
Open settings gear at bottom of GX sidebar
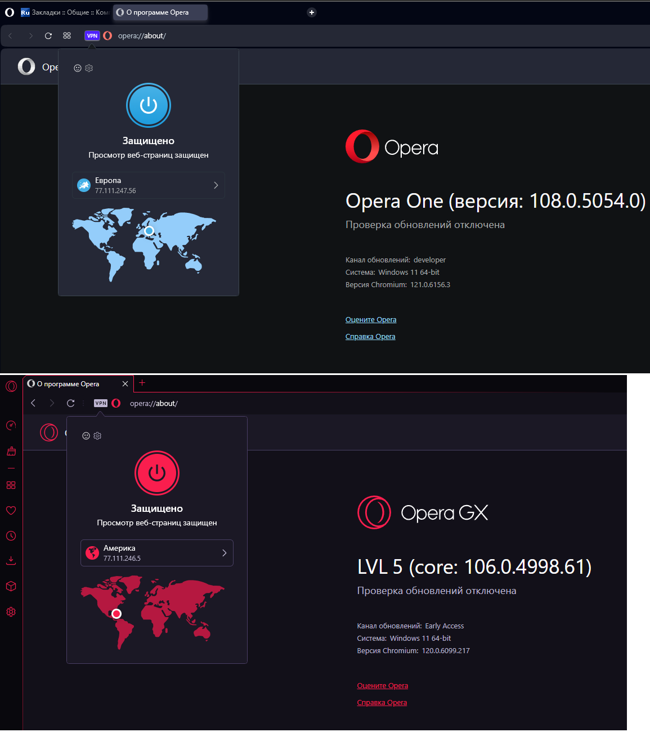click(x=11, y=612)
